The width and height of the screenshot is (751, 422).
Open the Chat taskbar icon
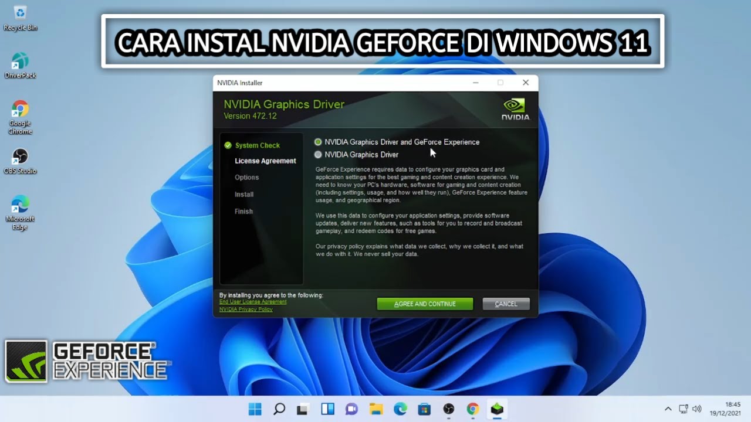coord(351,409)
